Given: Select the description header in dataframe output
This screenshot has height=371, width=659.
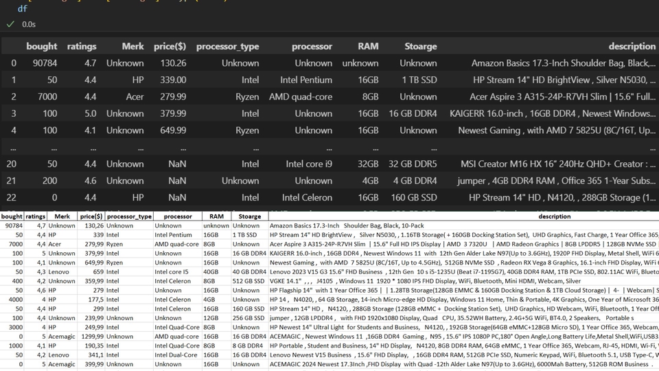Looking at the screenshot, I should pos(632,46).
